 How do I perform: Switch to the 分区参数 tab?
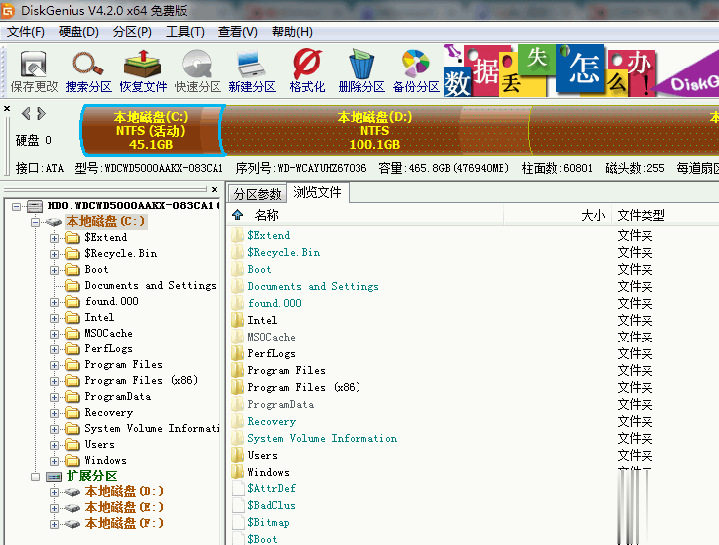257,194
